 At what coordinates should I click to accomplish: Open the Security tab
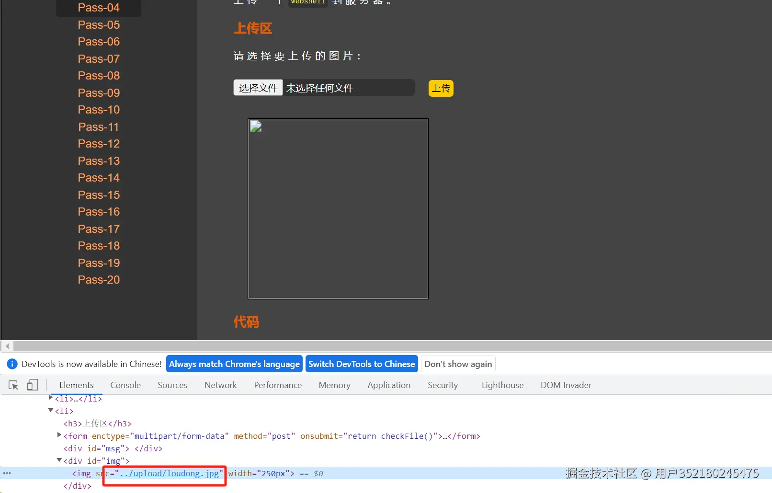tap(443, 385)
